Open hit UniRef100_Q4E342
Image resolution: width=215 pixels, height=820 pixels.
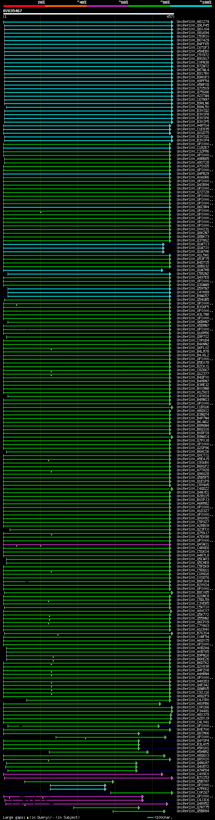(193, 685)
